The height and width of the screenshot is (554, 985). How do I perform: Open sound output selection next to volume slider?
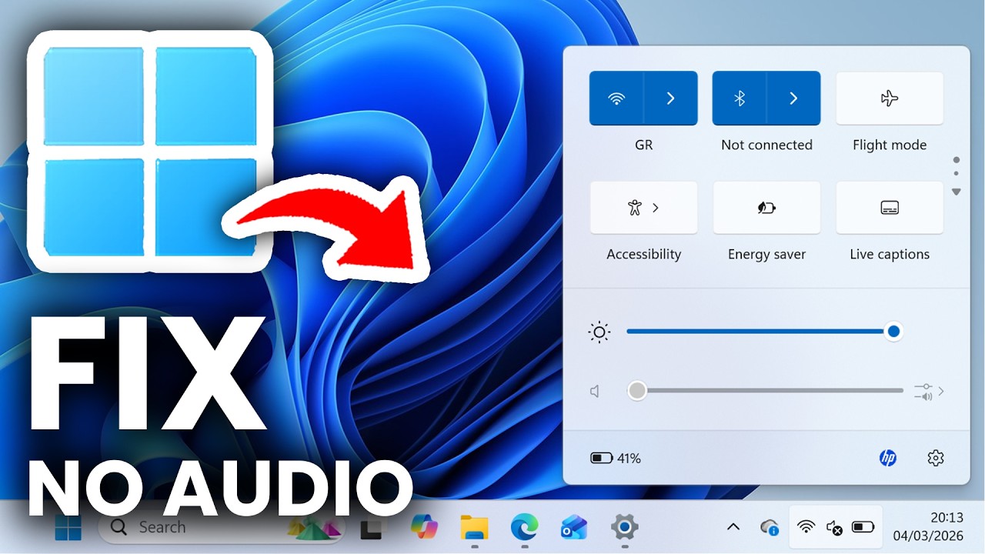pyautogui.click(x=929, y=391)
